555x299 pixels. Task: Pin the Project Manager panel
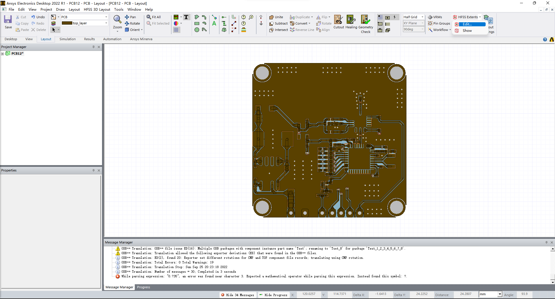[93, 47]
